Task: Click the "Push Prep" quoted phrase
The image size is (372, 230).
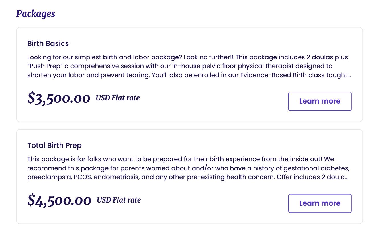Action: click(43, 66)
